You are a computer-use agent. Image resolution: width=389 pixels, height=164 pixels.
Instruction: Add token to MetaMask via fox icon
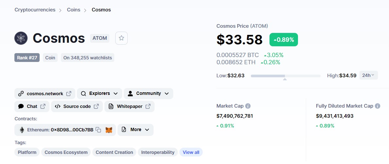[x=109, y=130]
